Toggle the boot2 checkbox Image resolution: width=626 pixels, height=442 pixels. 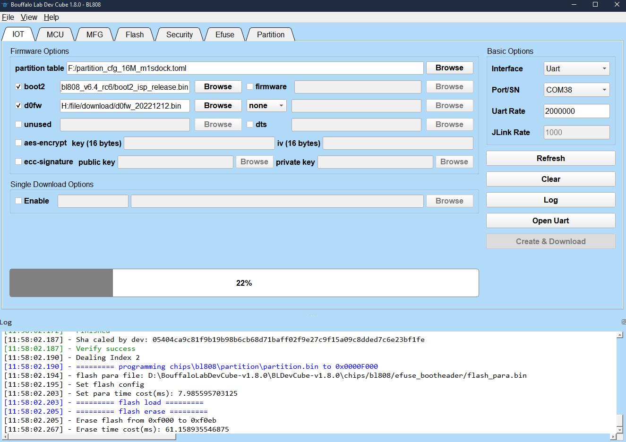[18, 87]
